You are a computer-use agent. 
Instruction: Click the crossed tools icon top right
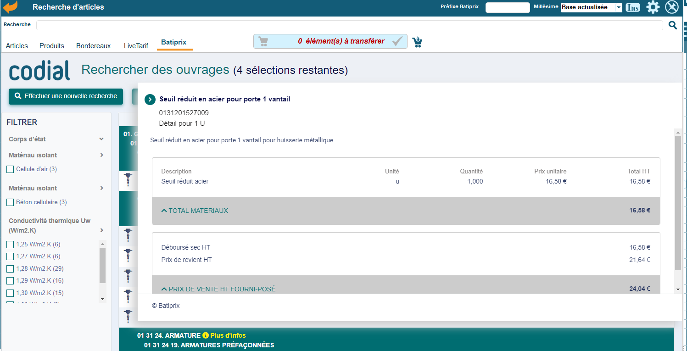671,7
